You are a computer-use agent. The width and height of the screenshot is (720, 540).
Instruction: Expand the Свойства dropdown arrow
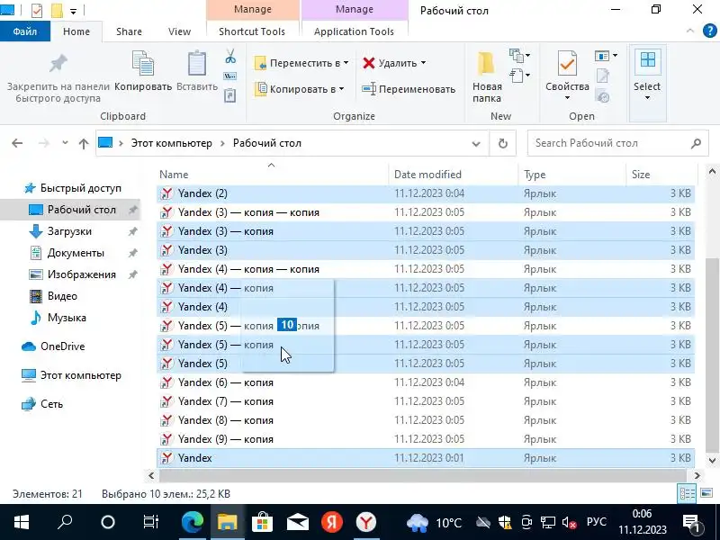[x=567, y=97]
